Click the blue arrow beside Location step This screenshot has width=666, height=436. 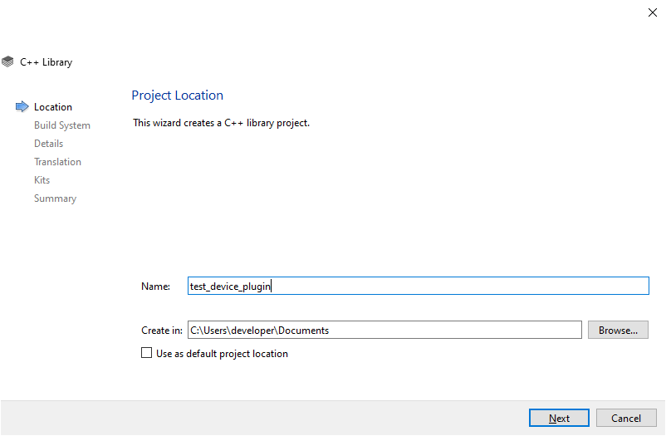(x=22, y=106)
